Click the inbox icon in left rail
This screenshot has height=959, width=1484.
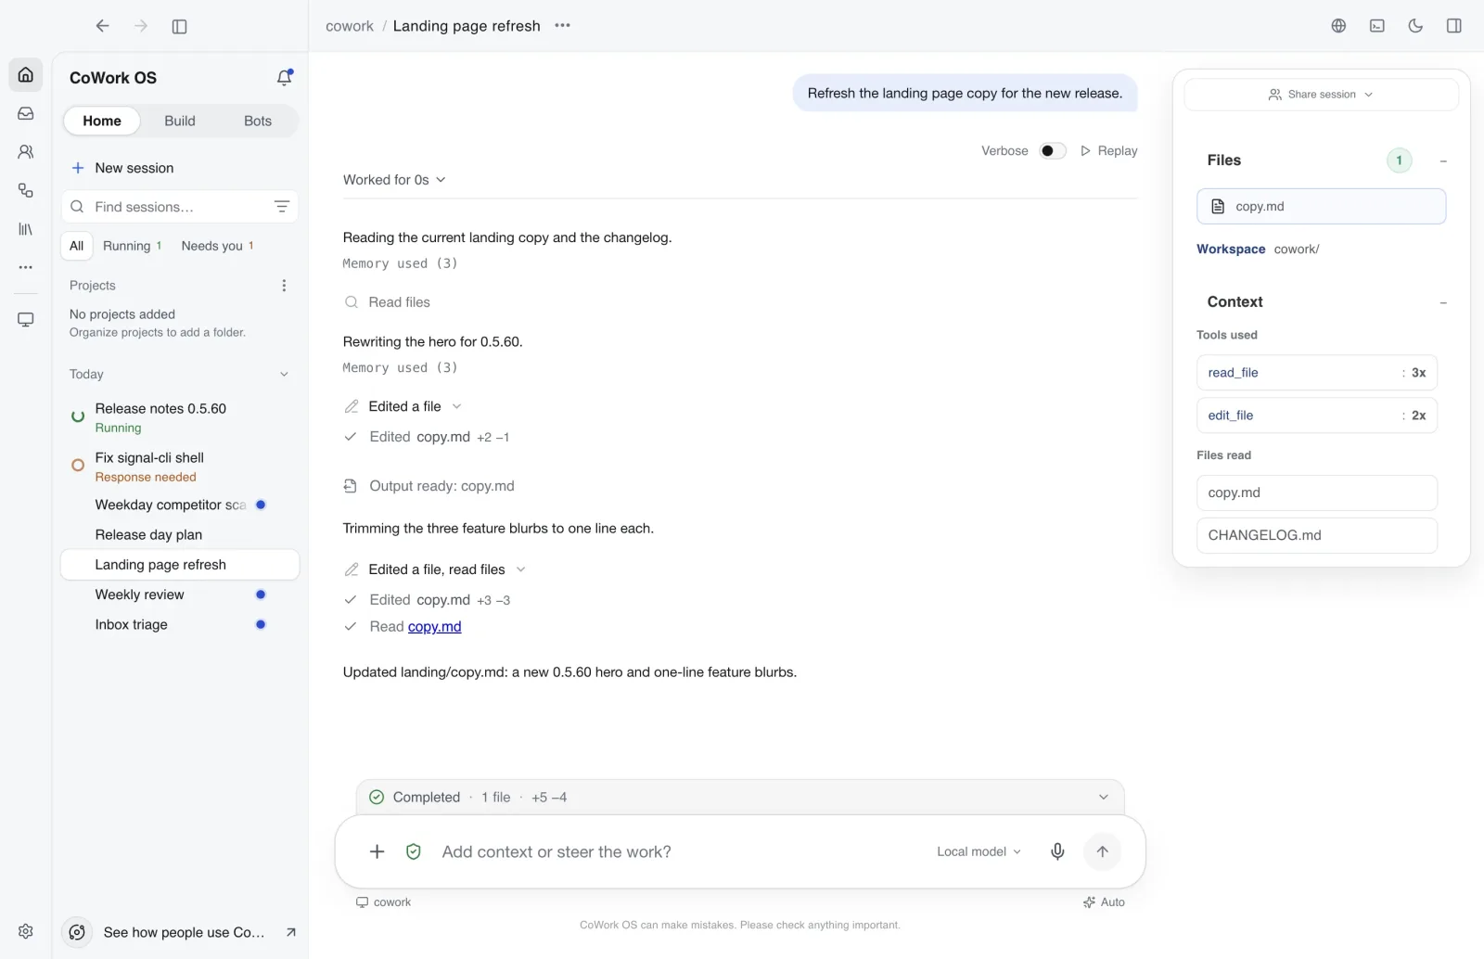click(x=26, y=113)
